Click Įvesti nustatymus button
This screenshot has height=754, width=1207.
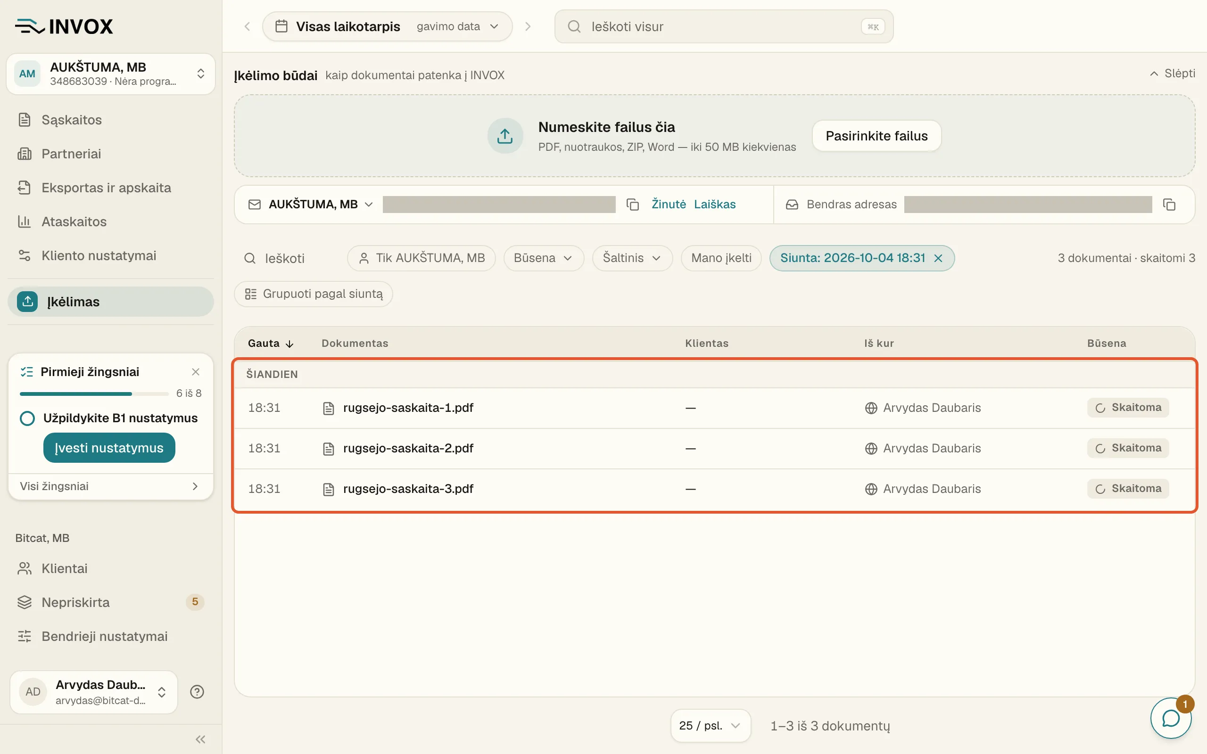[109, 448]
